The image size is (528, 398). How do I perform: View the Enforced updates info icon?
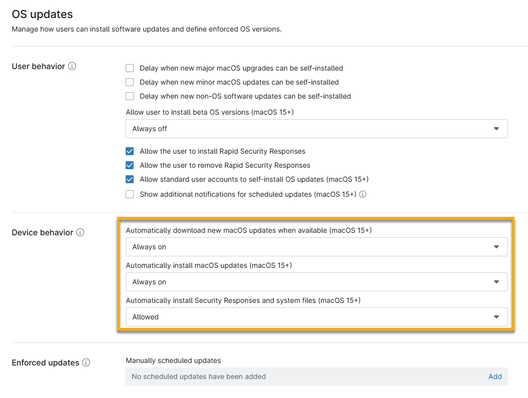pyautogui.click(x=87, y=362)
